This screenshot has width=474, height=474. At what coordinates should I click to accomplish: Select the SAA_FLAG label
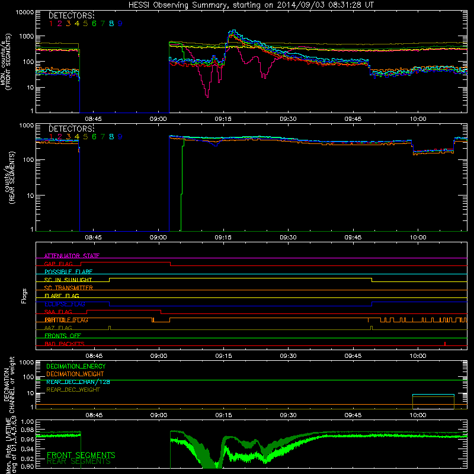(58, 312)
